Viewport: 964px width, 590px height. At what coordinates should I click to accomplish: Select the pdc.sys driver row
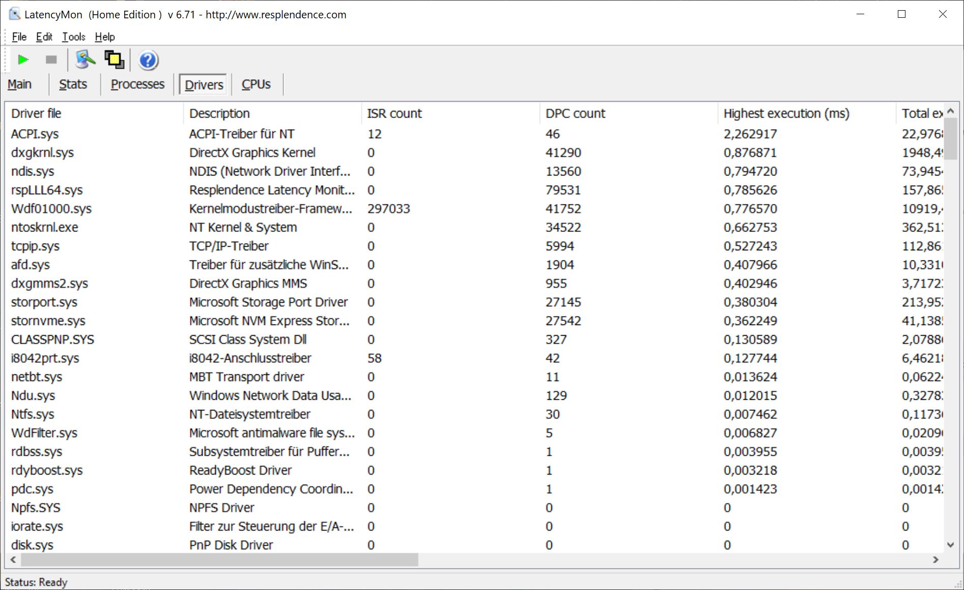click(474, 489)
